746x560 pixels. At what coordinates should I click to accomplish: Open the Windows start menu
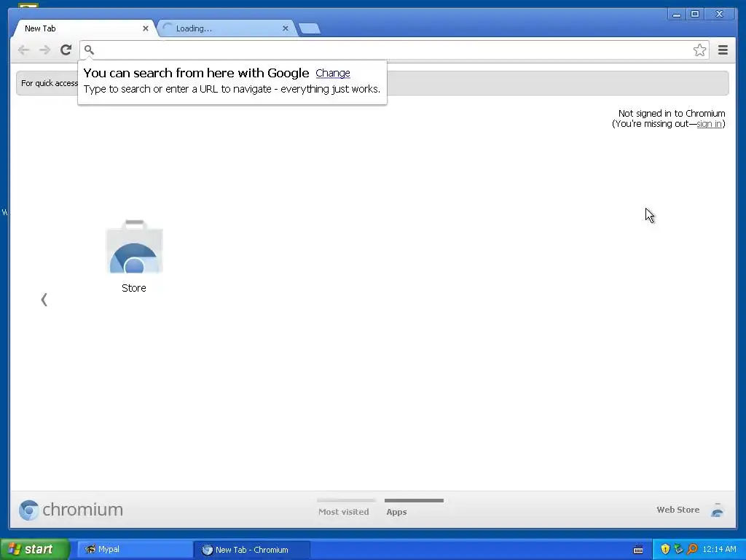click(35, 549)
